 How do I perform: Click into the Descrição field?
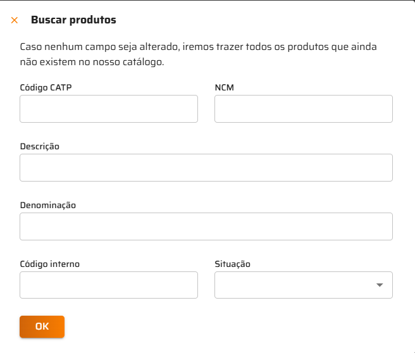(206, 168)
